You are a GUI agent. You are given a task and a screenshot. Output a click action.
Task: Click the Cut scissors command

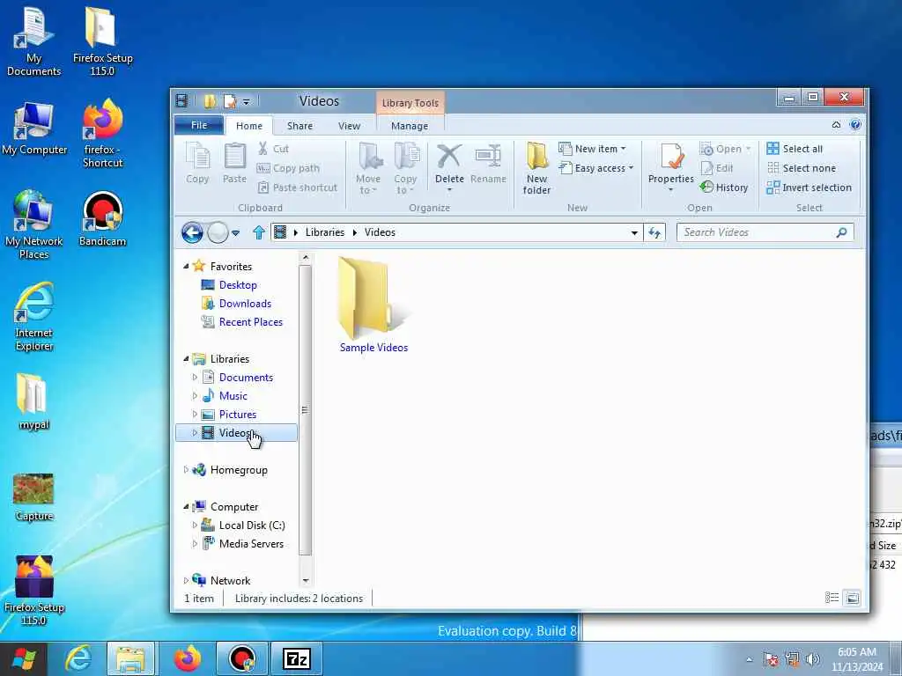[x=273, y=149]
